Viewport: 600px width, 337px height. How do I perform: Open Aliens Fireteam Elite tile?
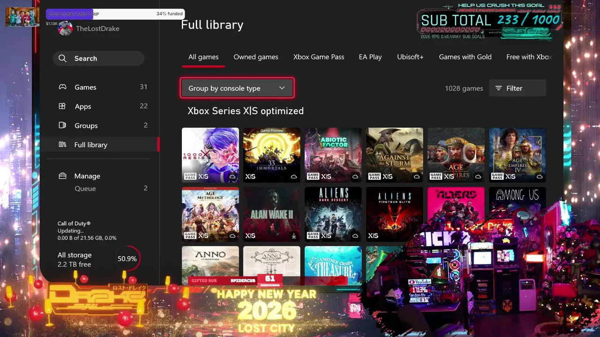coord(395,214)
